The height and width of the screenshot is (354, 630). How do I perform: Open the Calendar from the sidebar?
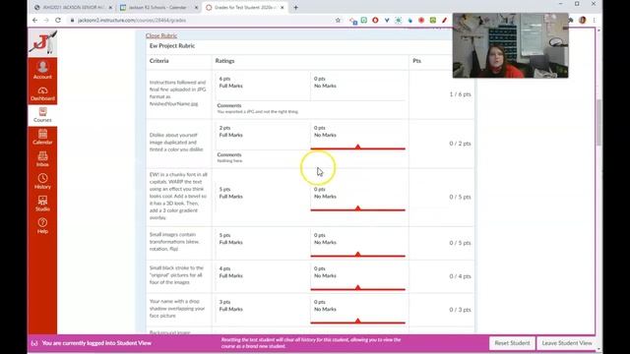tap(42, 138)
